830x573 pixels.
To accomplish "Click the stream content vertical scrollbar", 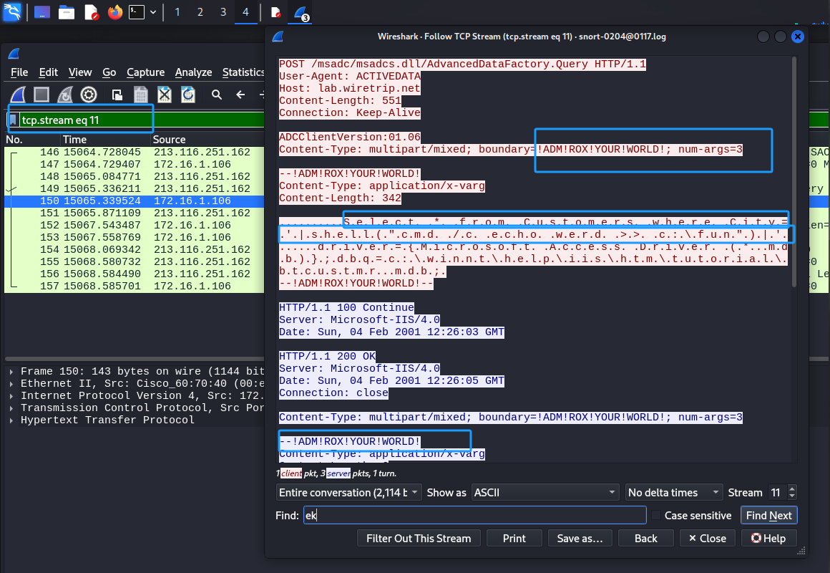I will [x=794, y=173].
